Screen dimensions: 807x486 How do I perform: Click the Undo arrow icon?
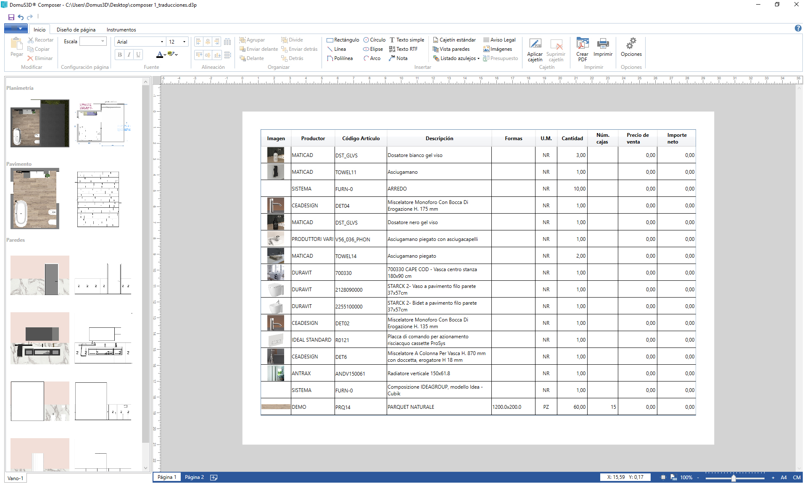(21, 17)
